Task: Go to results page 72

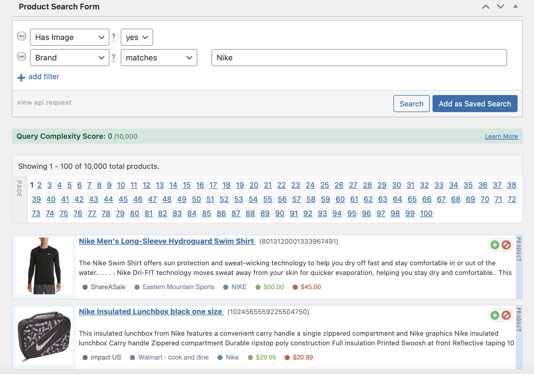Action: click(512, 199)
